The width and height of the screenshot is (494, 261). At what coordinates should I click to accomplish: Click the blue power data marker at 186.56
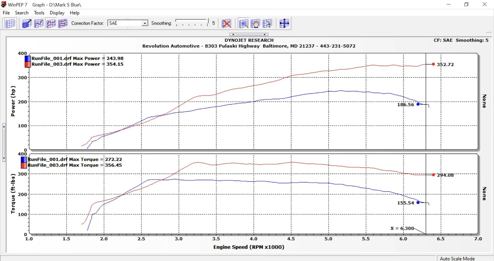[418, 104]
